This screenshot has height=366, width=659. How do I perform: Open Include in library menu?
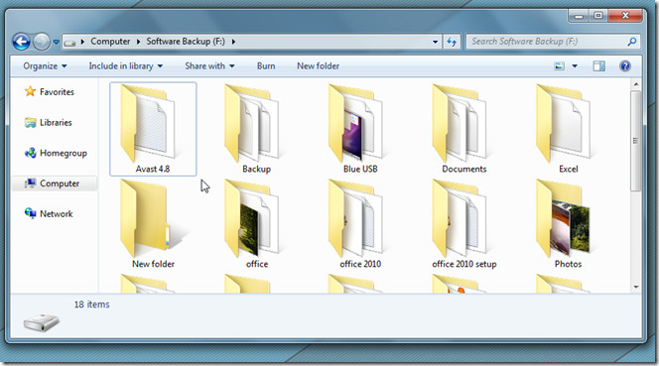[126, 66]
